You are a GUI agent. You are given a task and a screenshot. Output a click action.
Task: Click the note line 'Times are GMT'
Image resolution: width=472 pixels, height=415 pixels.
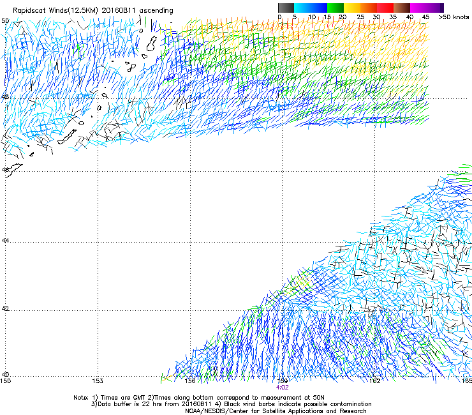pos(122,398)
